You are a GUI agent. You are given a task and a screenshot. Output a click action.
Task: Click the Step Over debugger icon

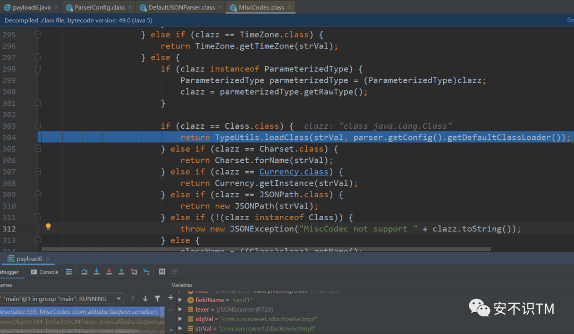[x=84, y=272]
